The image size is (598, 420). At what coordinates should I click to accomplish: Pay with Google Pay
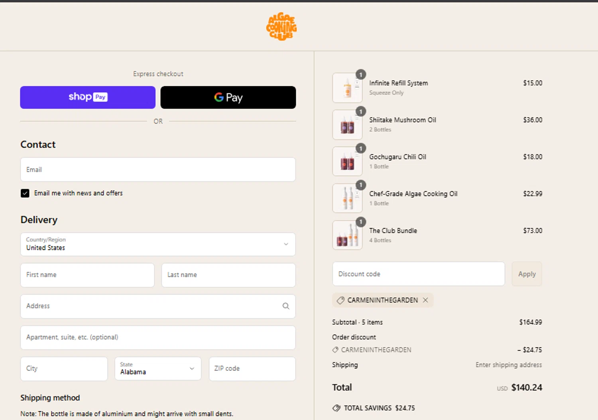coord(228,97)
